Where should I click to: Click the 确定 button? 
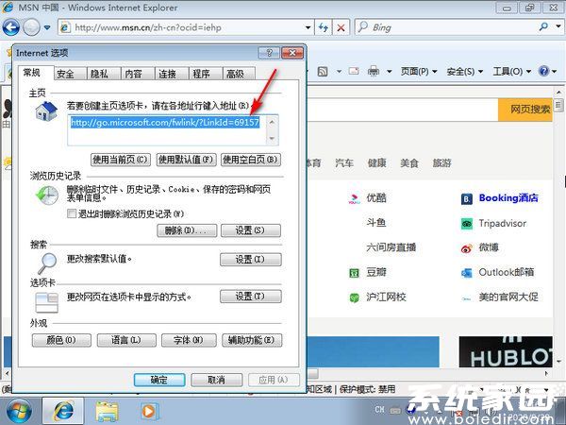(159, 380)
